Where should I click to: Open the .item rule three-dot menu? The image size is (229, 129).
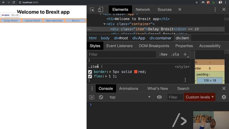click(185, 80)
